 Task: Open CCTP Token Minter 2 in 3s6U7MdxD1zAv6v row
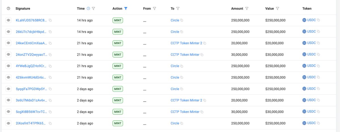pyautogui.click(x=186, y=100)
